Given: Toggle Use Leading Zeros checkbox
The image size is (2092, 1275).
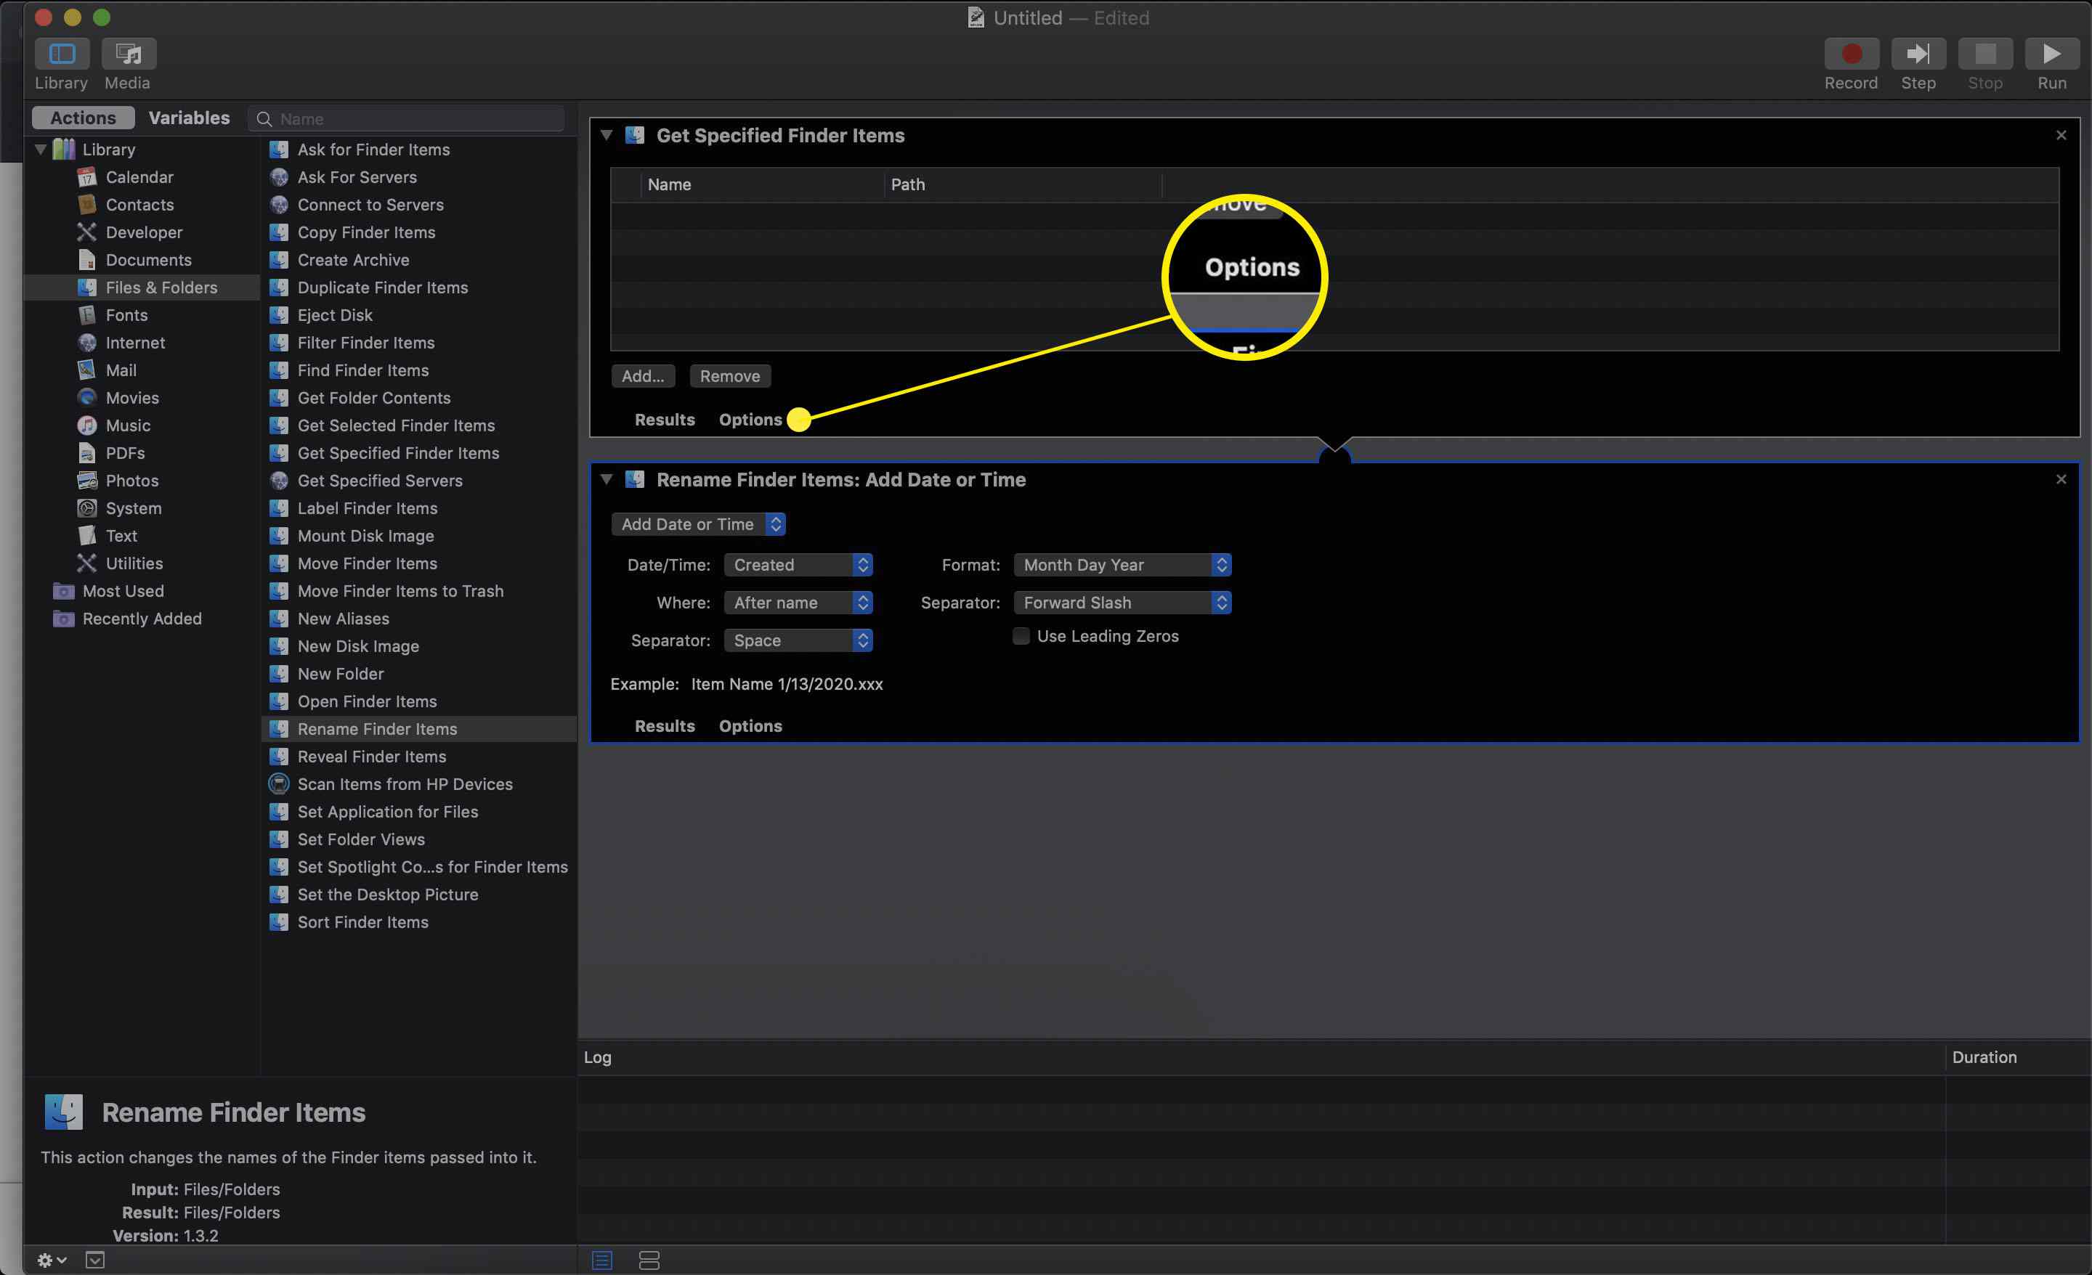Looking at the screenshot, I should pos(1022,636).
